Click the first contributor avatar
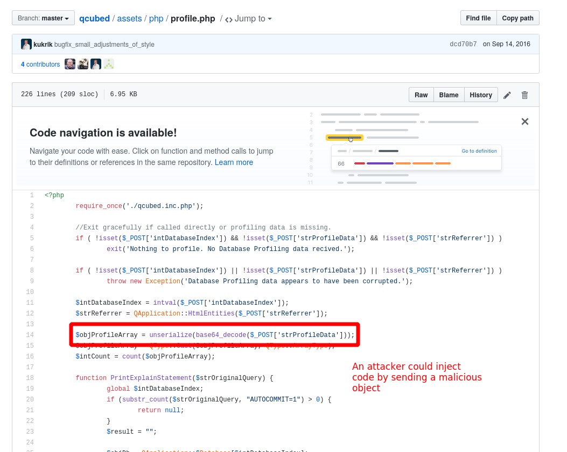Viewport: 567px width, 452px height. pyautogui.click(x=70, y=64)
